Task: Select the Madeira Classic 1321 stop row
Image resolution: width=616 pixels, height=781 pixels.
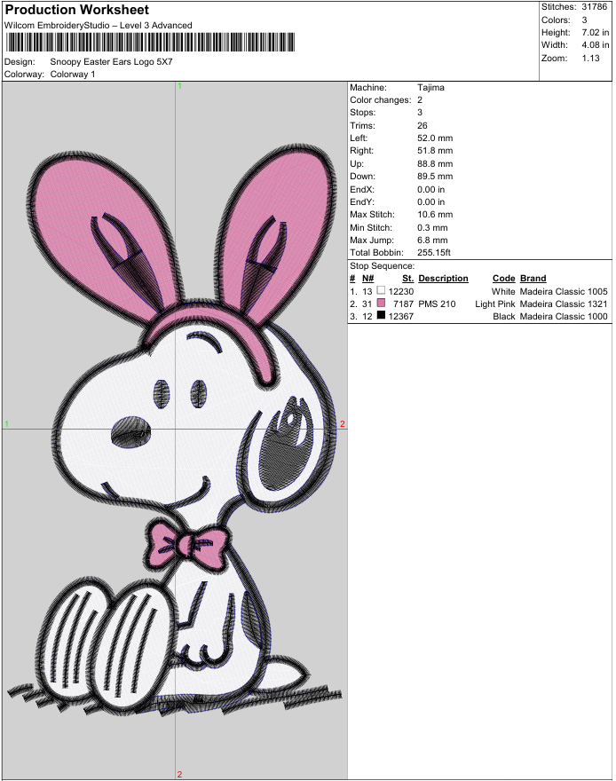Action: coord(479,304)
